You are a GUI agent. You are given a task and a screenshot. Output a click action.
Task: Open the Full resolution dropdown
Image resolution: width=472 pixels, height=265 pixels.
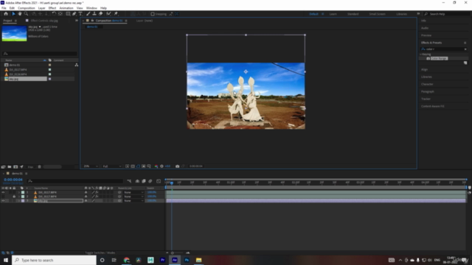coord(111,166)
